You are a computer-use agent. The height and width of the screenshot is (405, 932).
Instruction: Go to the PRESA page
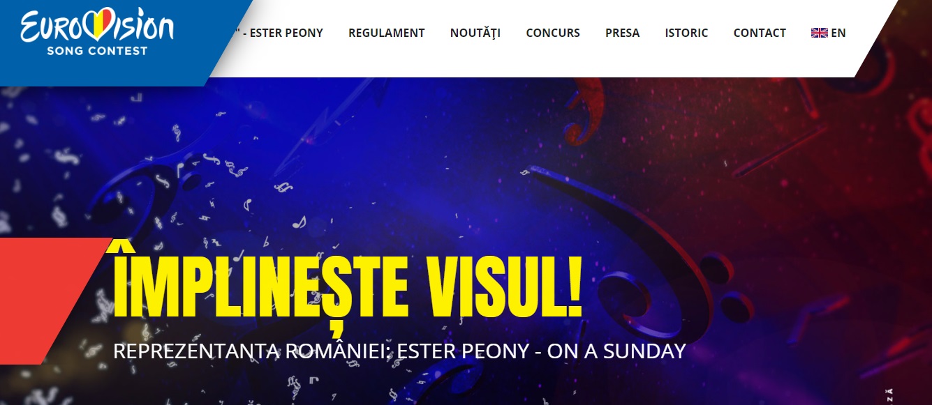(x=623, y=33)
